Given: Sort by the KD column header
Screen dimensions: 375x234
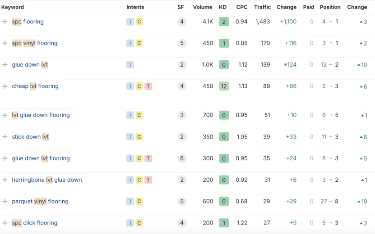Looking at the screenshot, I should coord(222,7).
